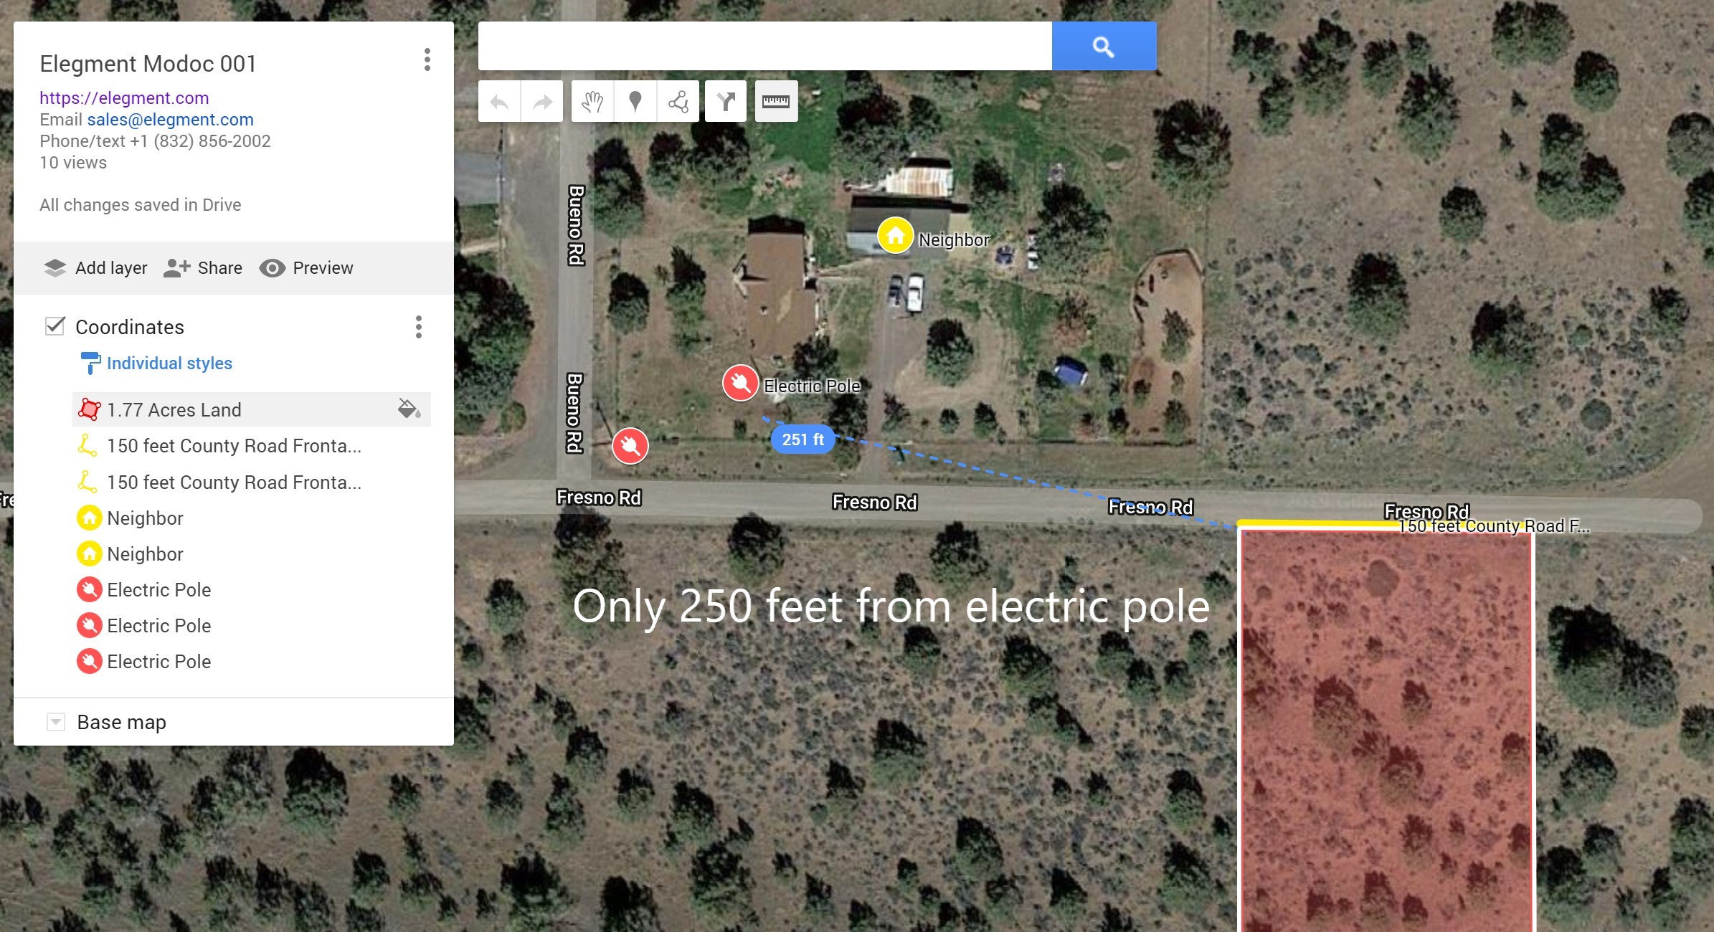Select the hand pan tool
Screen dimensions: 1714x932
pos(592,102)
